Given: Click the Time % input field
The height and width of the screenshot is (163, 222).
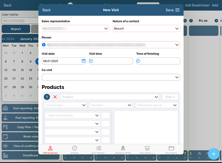Looking at the screenshot, I should click(x=170, y=97).
